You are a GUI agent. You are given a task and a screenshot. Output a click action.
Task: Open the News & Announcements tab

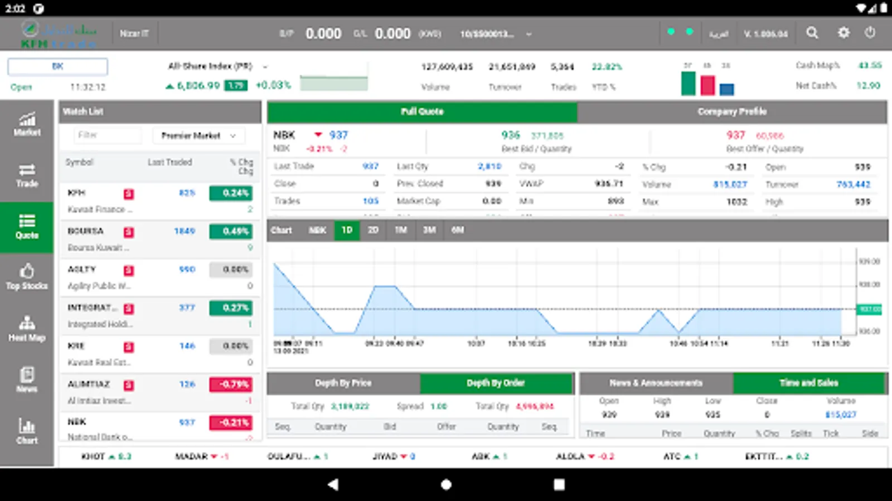pos(656,383)
